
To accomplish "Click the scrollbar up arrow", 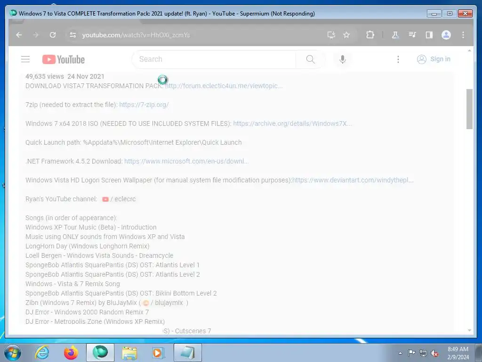I will coord(469,50).
